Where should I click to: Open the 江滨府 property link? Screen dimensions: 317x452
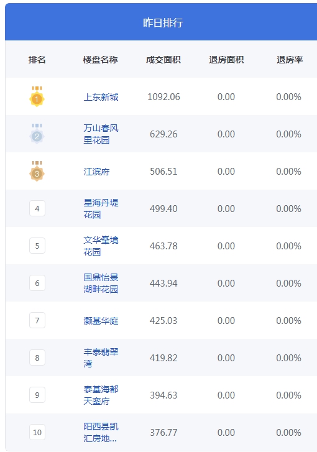(x=96, y=172)
